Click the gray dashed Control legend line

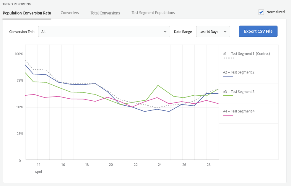pyautogui.click(x=228, y=58)
